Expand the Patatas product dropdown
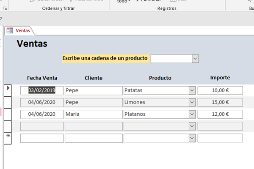The width and height of the screenshot is (254, 169). pos(192,90)
